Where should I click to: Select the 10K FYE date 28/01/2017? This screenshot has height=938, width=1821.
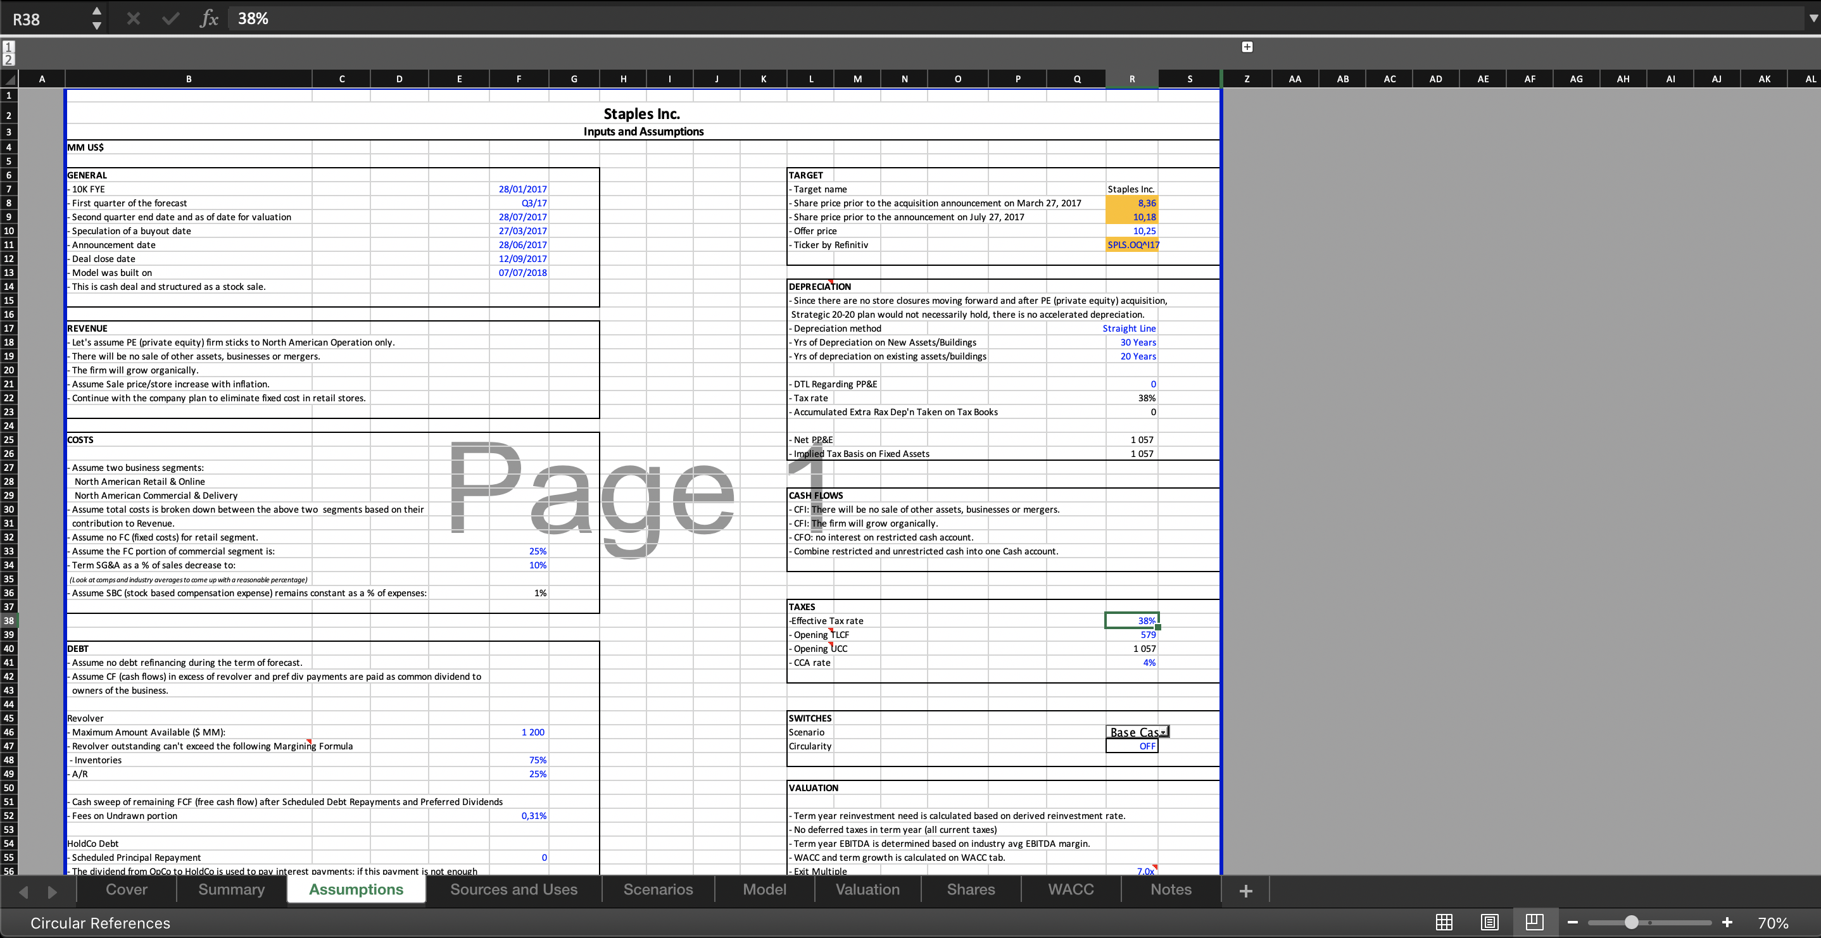tap(519, 189)
